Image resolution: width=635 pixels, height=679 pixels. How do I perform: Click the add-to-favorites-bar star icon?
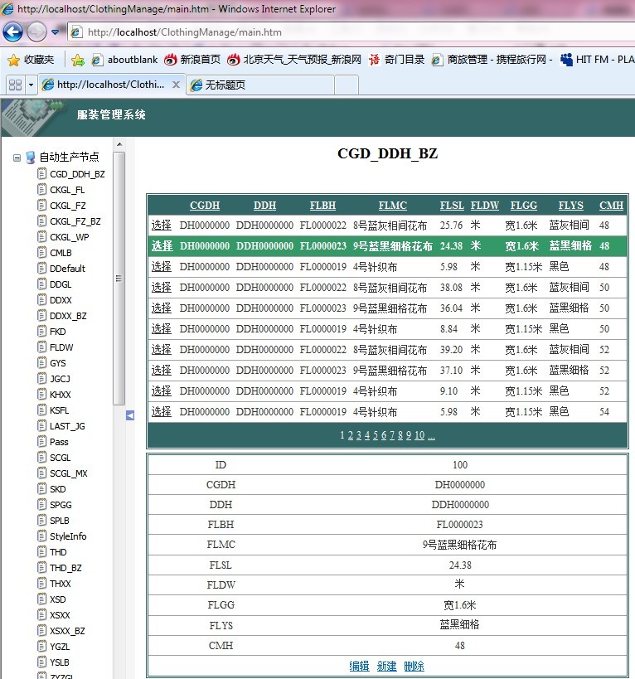pyautogui.click(x=78, y=60)
